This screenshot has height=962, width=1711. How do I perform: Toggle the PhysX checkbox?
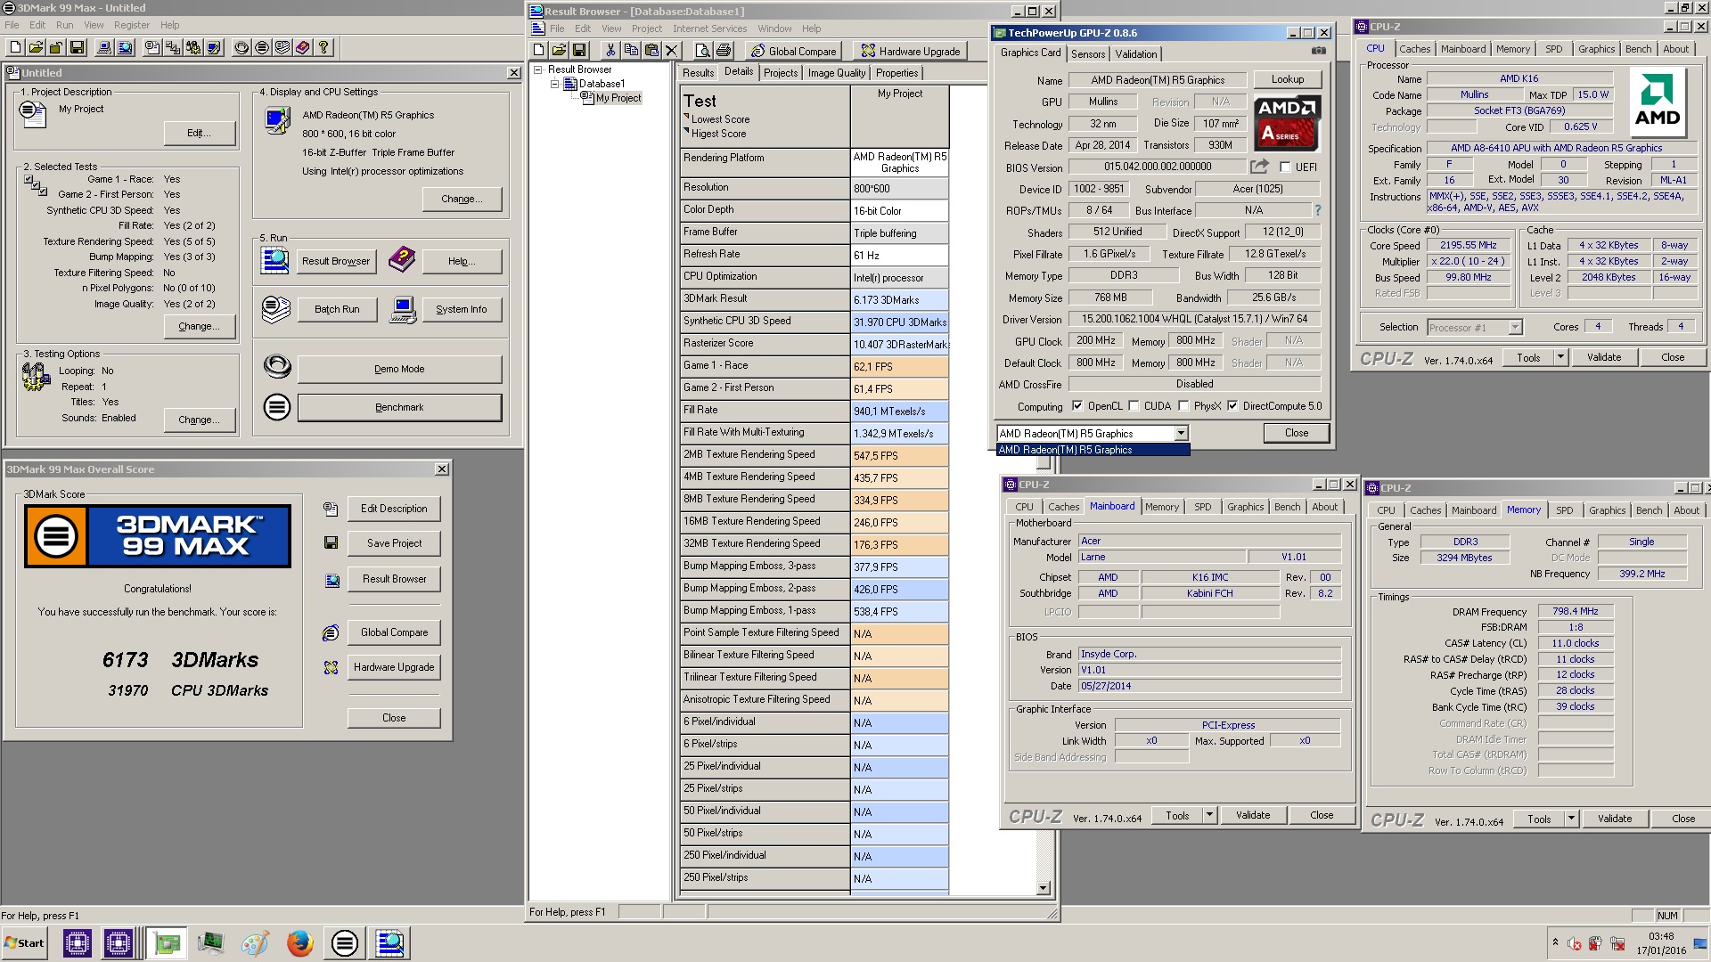pyautogui.click(x=1183, y=406)
